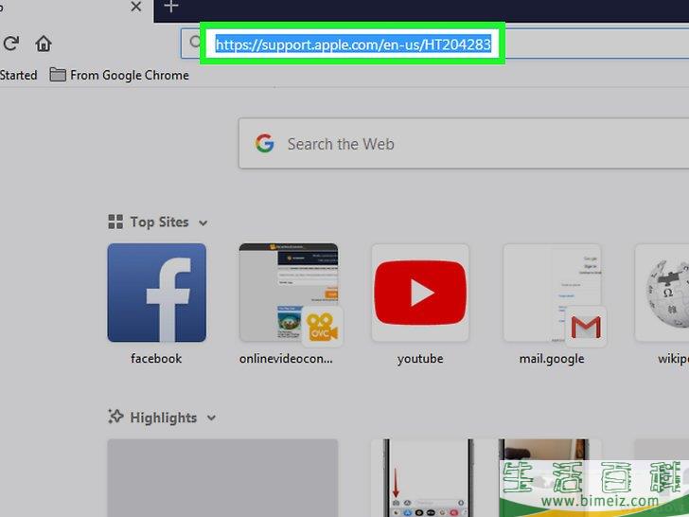The height and width of the screenshot is (517, 689).
Task: Go to the Firefox home page
Action: coord(44,44)
